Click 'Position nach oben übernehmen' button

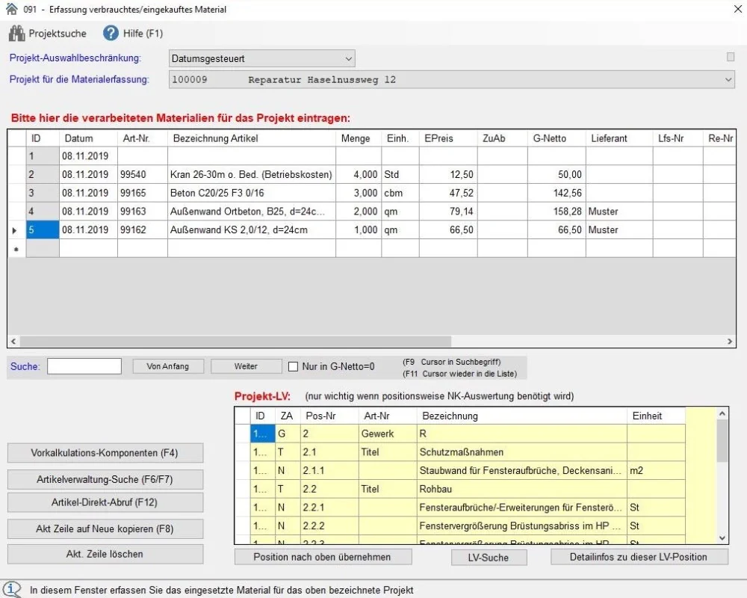322,557
